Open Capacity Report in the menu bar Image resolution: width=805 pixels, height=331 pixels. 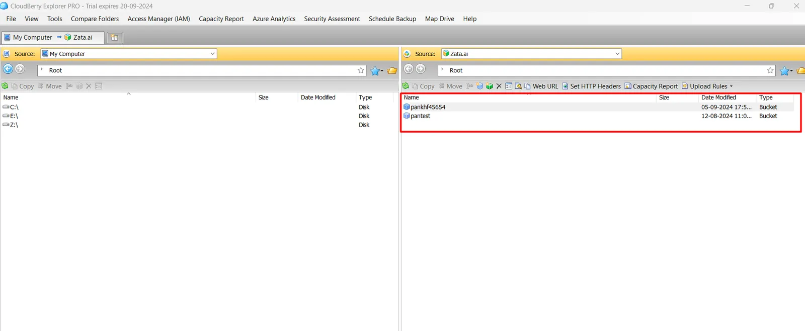coord(221,19)
